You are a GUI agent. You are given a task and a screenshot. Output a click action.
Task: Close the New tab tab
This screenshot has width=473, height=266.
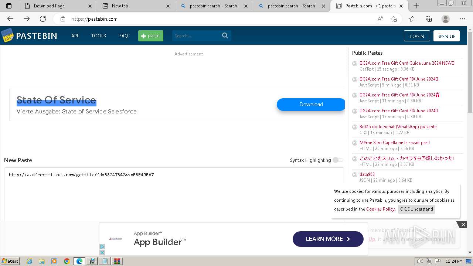(x=168, y=6)
